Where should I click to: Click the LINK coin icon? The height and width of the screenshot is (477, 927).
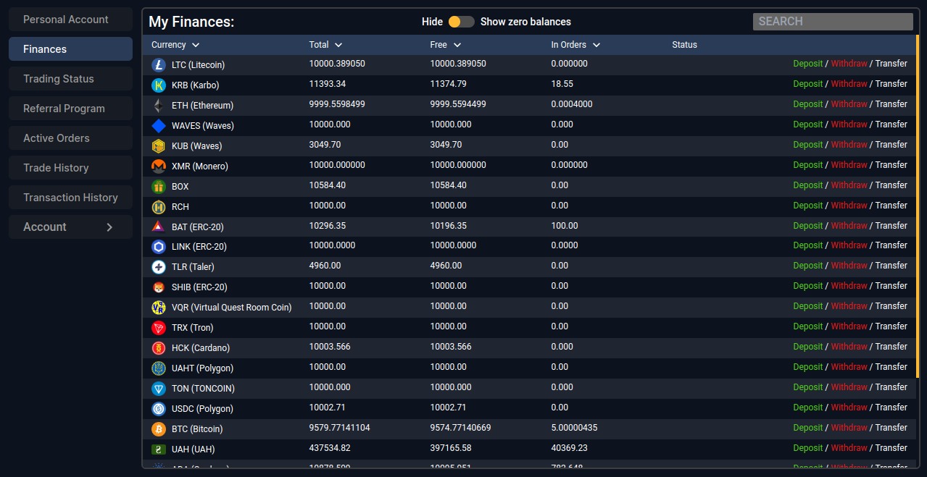(159, 247)
